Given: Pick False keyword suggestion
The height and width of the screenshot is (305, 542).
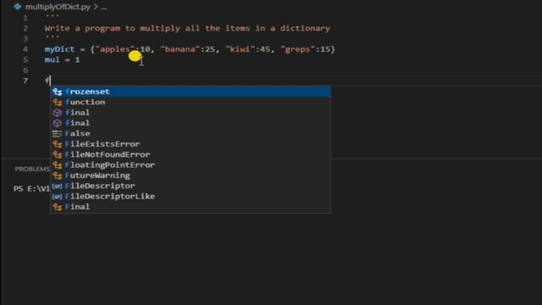Looking at the screenshot, I should point(191,134).
